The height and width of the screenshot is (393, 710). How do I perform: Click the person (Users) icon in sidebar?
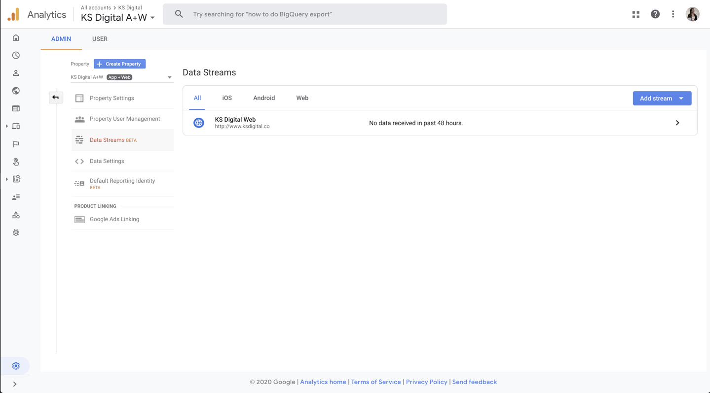pos(16,73)
